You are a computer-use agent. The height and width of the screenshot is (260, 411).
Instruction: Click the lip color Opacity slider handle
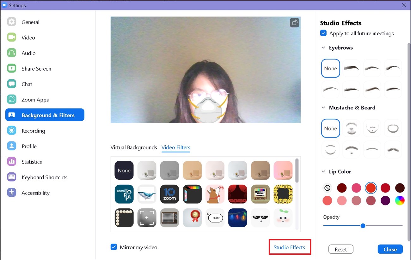(363, 226)
